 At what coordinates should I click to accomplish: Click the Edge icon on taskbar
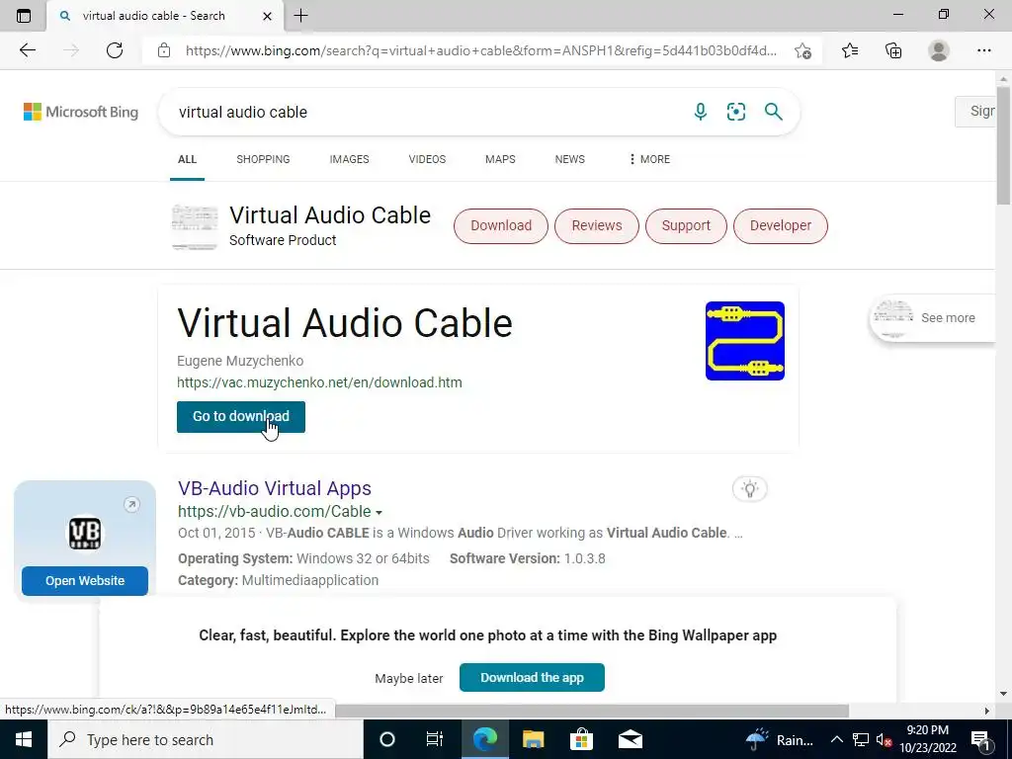click(484, 739)
